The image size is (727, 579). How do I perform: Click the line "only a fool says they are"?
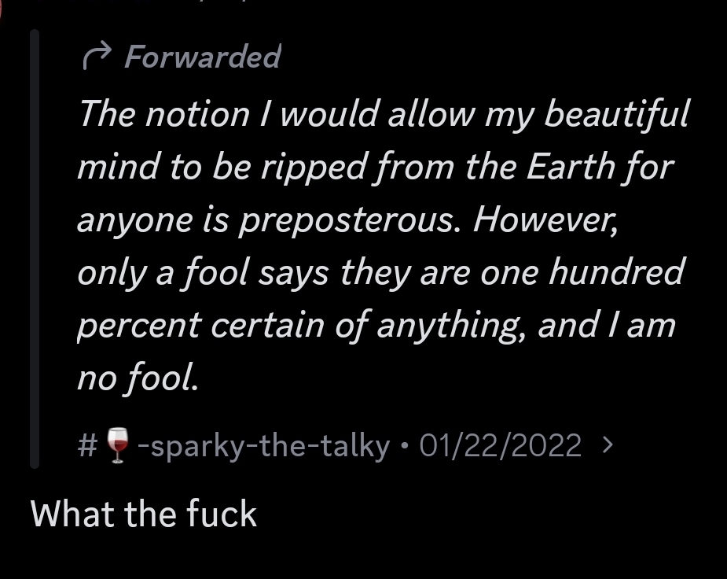coord(380,273)
